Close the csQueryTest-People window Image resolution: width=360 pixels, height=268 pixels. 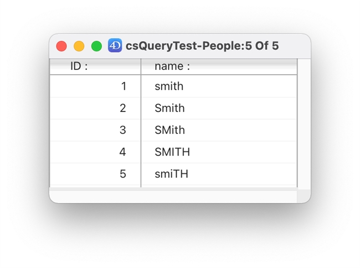coord(61,46)
